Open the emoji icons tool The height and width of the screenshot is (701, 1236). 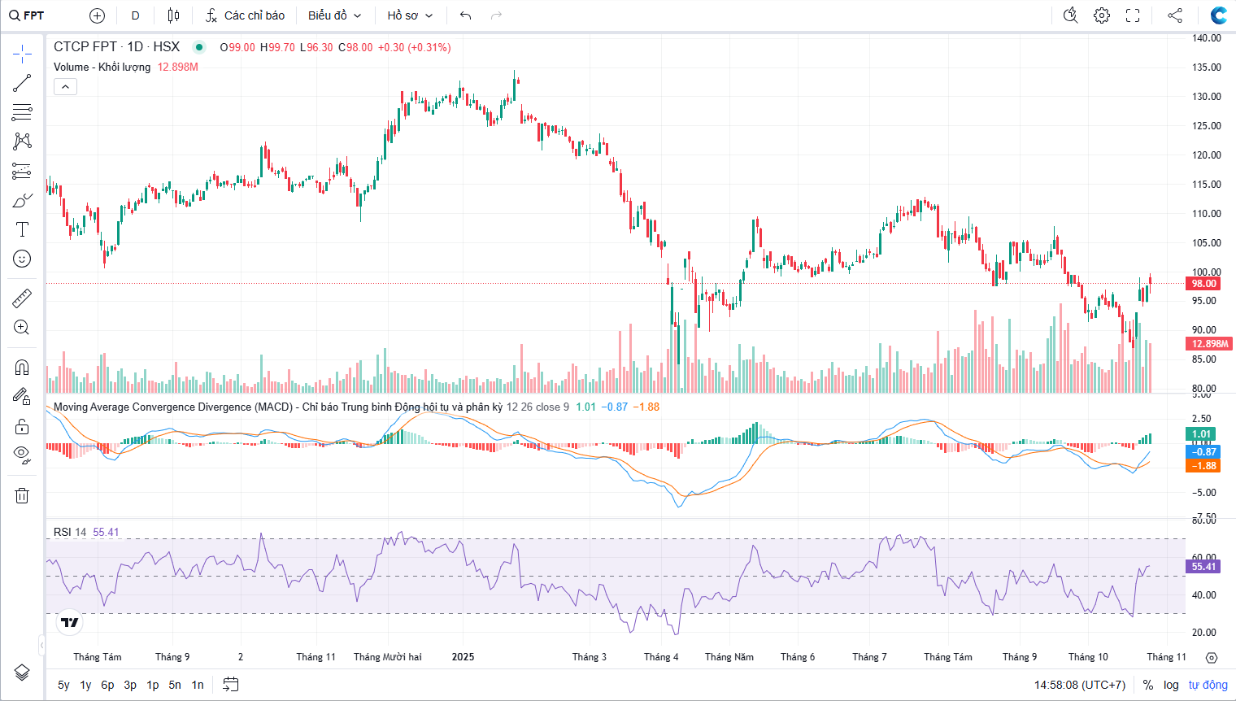pyautogui.click(x=22, y=259)
